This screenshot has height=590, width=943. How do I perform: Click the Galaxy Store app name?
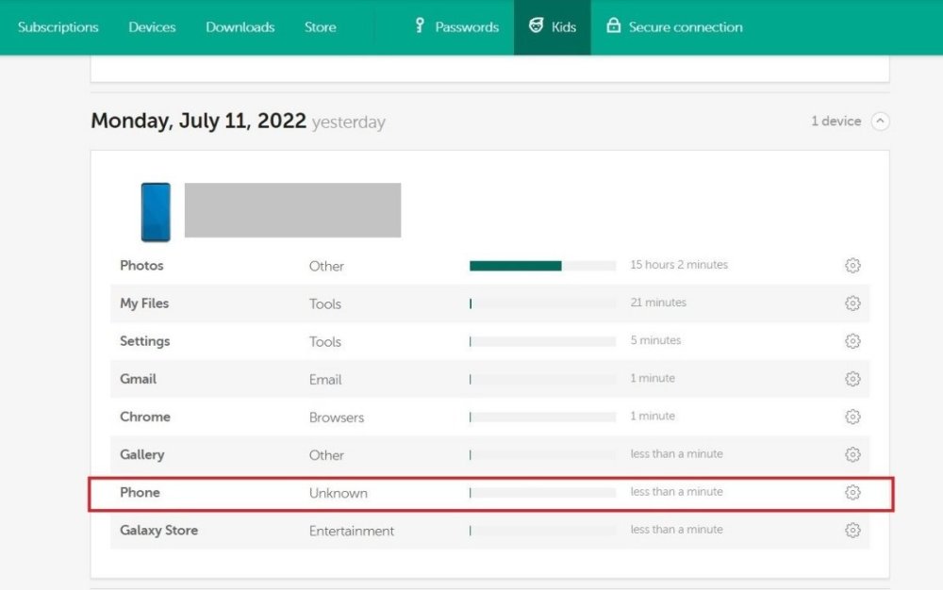(158, 531)
